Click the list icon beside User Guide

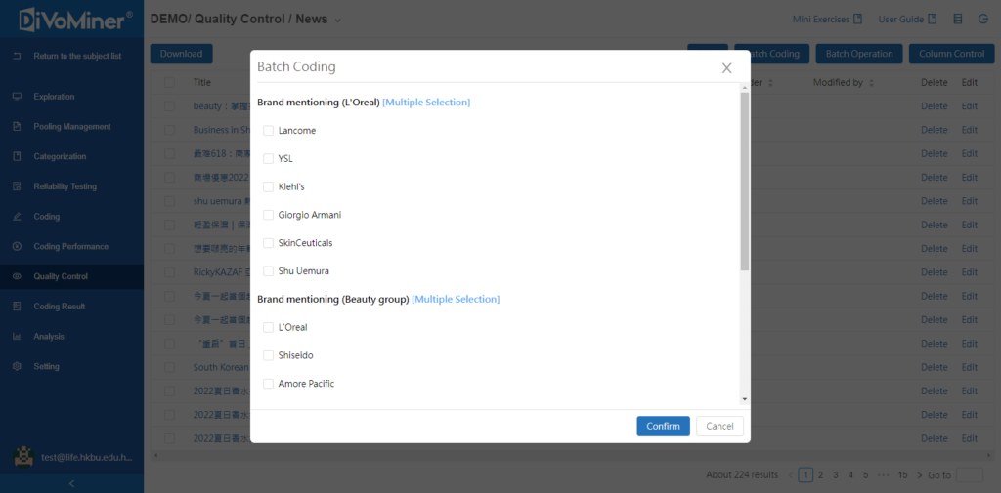[x=958, y=20]
